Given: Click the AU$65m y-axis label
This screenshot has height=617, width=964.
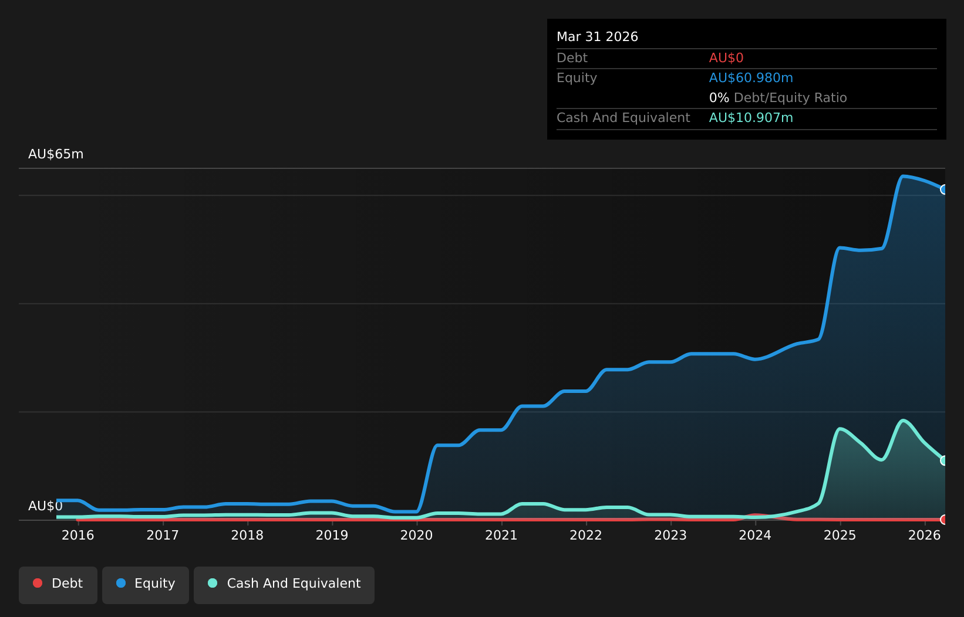Looking at the screenshot, I should tap(56, 154).
